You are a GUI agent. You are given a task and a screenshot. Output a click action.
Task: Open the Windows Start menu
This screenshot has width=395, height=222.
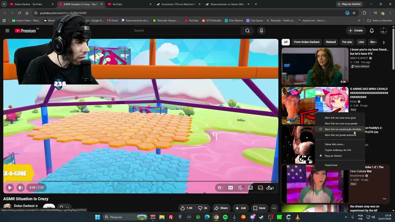[x=98, y=217]
